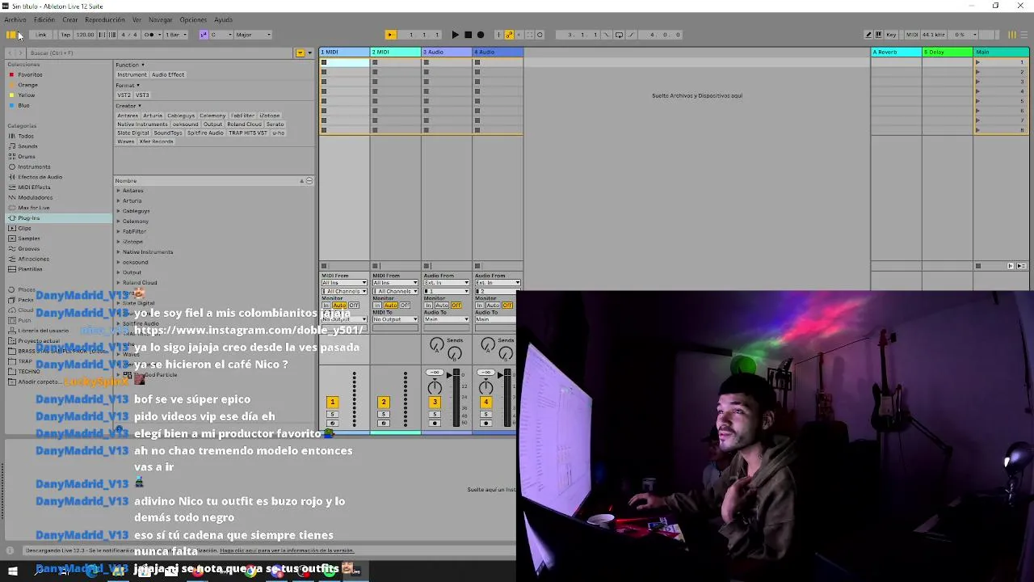Stop clips on track 3 Audio

[427, 265]
